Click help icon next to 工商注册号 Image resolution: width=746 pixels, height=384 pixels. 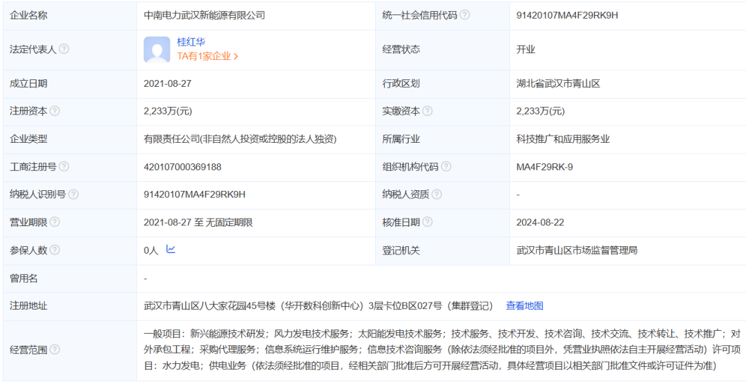[x=64, y=167]
